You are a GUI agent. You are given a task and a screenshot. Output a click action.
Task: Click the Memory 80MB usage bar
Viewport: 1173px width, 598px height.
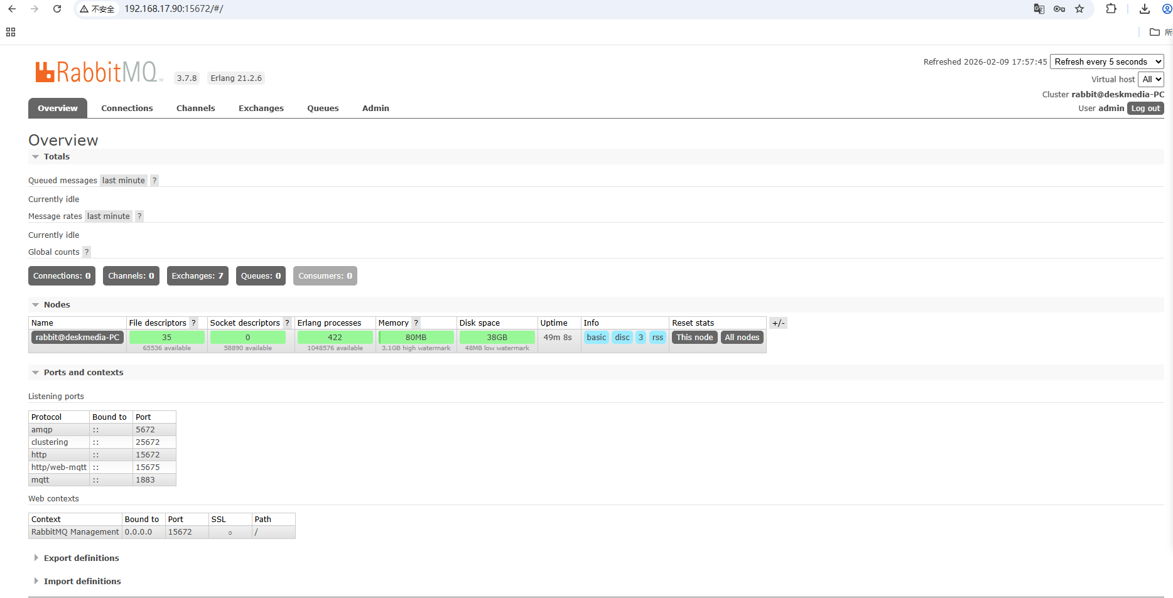point(416,338)
